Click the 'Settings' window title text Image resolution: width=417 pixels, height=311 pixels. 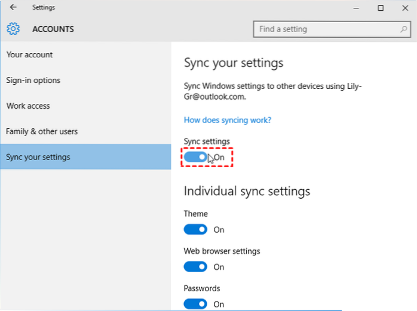point(44,8)
